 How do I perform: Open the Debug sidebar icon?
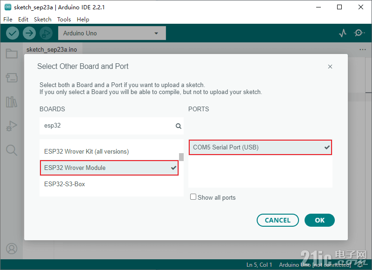click(x=12, y=126)
